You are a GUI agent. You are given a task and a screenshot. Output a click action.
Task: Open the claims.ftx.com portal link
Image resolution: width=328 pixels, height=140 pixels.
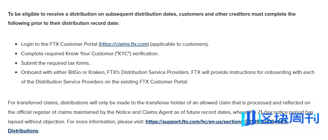pos(124,44)
